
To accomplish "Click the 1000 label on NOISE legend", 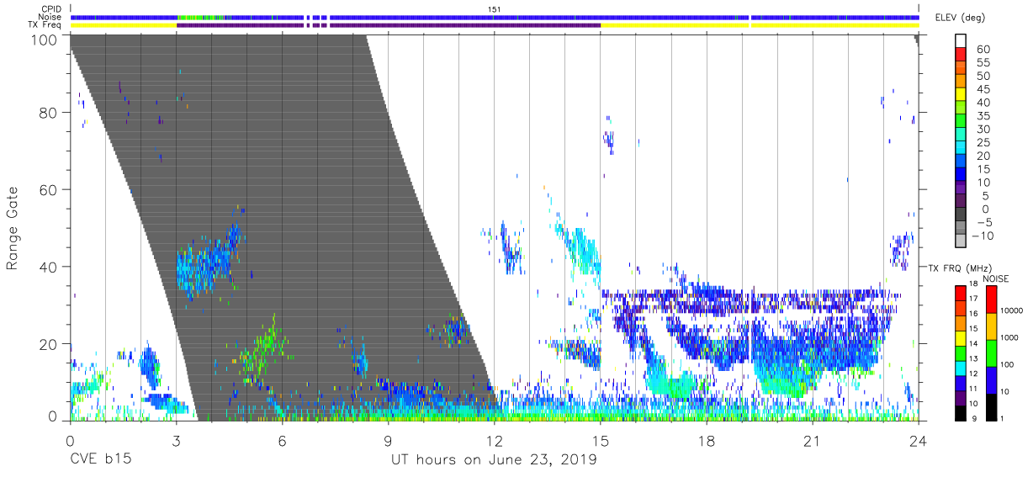I will (1010, 338).
